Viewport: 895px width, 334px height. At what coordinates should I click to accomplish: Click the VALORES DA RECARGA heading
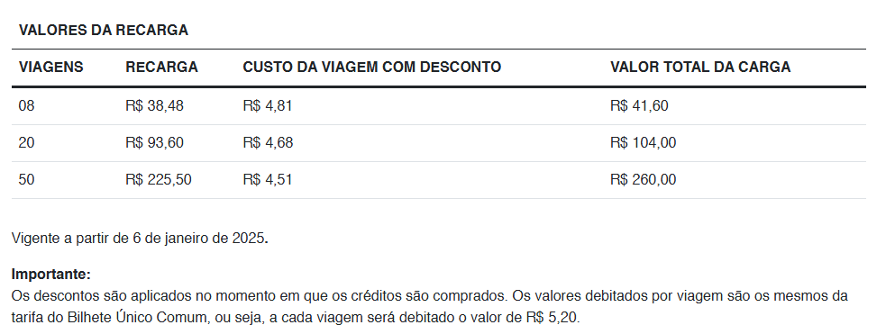pos(104,31)
